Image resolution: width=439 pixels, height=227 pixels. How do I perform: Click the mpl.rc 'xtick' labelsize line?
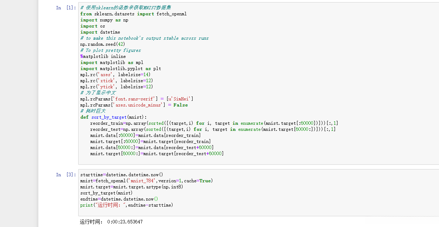point(117,81)
